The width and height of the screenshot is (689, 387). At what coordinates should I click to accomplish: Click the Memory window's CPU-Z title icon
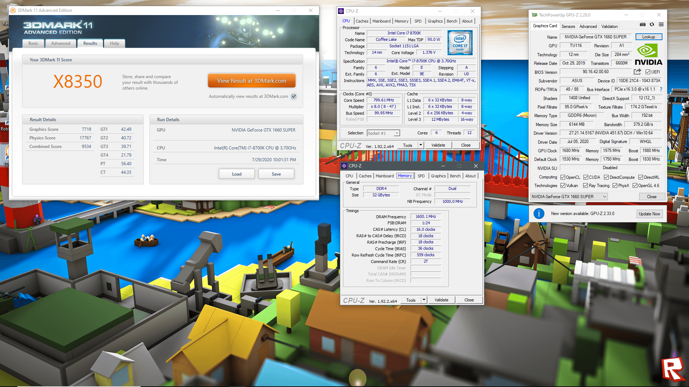344,166
